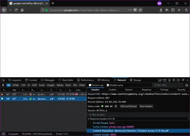The width and height of the screenshot is (190, 136).
Task: Filter requests by XHR
Action: pyautogui.click(x=34, y=85)
